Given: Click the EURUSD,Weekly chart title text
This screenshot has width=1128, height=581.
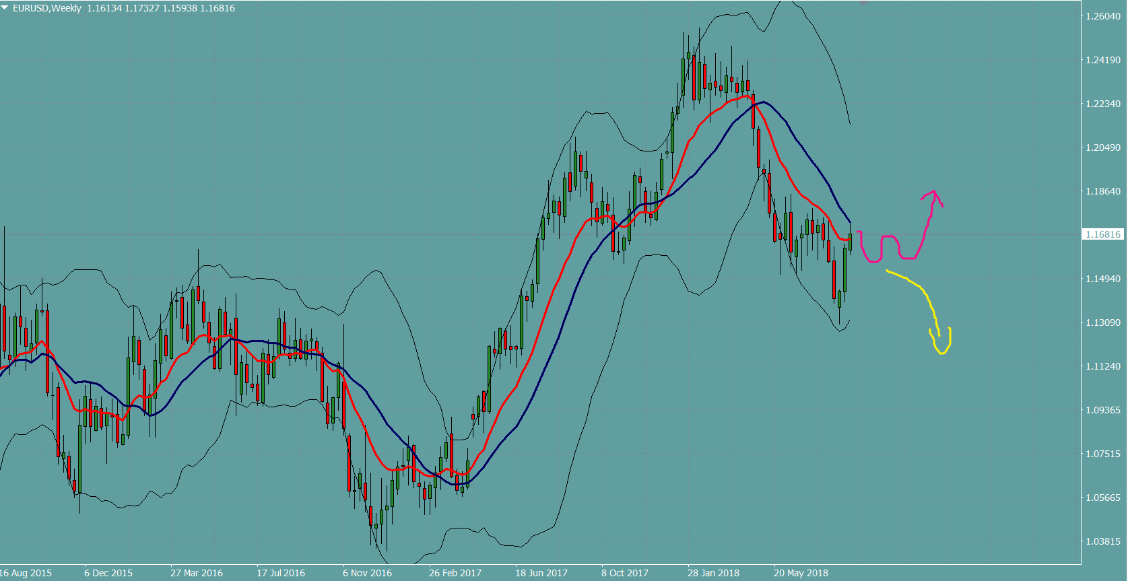Looking at the screenshot, I should click(x=46, y=8).
